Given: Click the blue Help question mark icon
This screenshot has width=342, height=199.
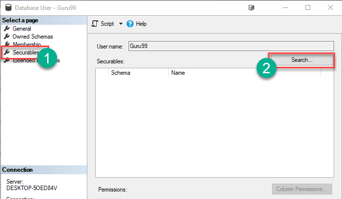Looking at the screenshot, I should pos(130,24).
